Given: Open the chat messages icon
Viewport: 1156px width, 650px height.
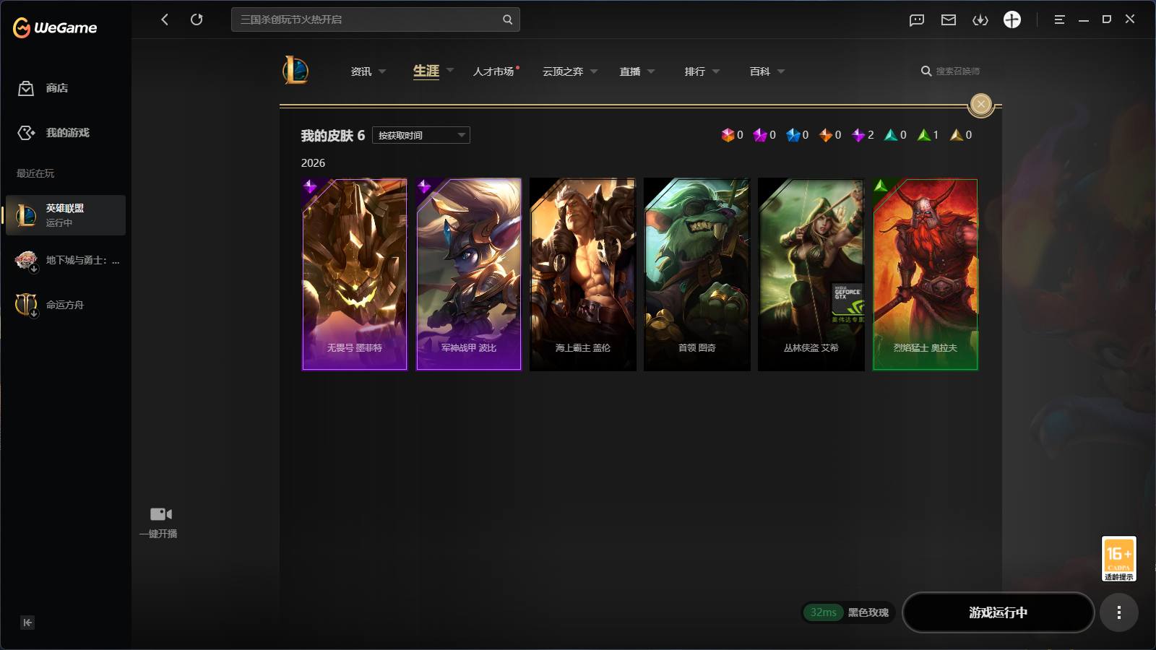Looking at the screenshot, I should point(917,19).
